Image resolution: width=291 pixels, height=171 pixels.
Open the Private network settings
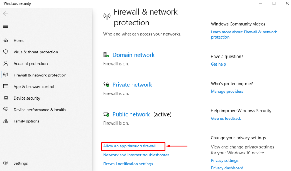tap(132, 85)
